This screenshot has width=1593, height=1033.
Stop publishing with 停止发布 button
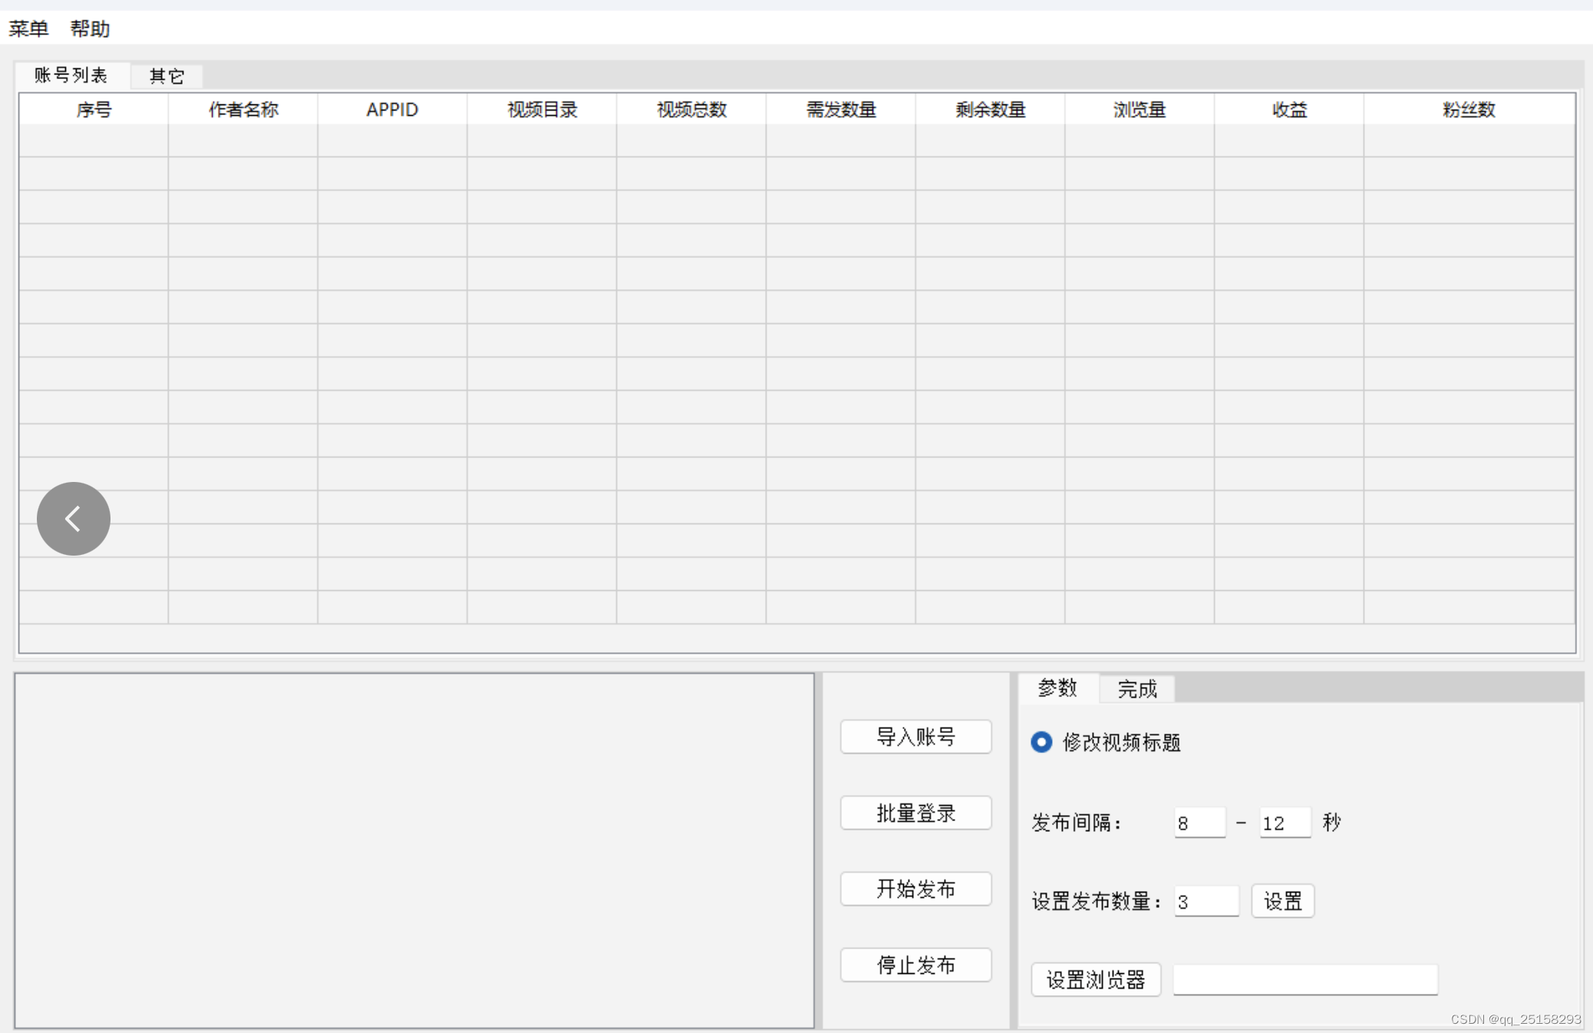click(x=915, y=965)
